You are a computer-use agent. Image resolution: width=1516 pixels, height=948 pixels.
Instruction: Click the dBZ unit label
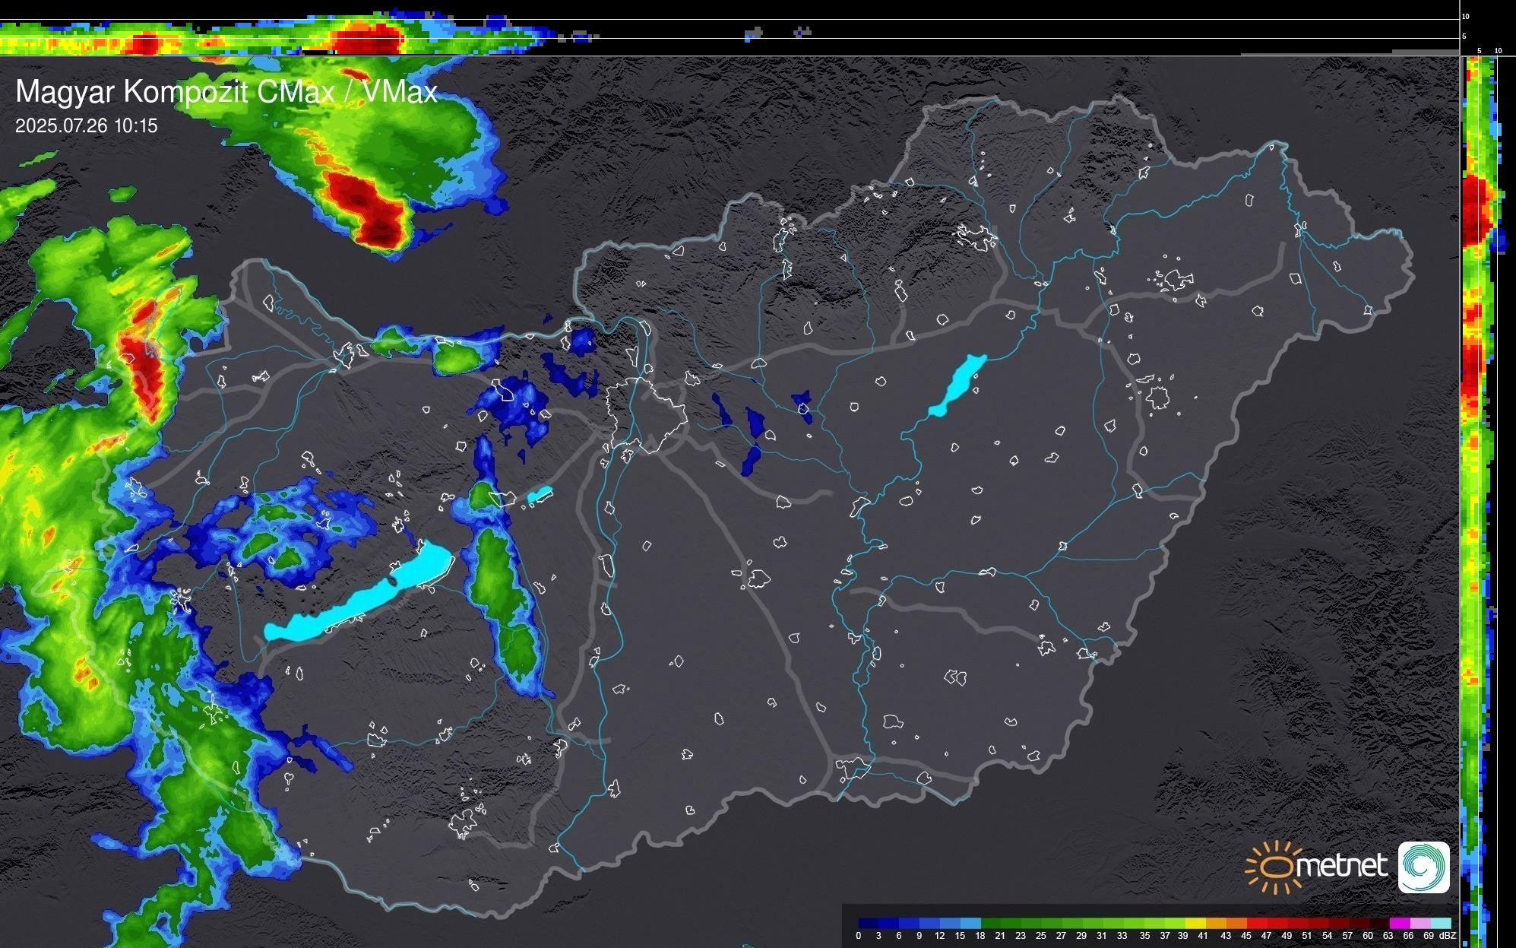point(1447,936)
